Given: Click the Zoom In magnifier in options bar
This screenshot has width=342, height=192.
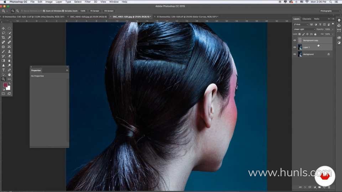Looking at the screenshot, I should (x=13, y=11).
